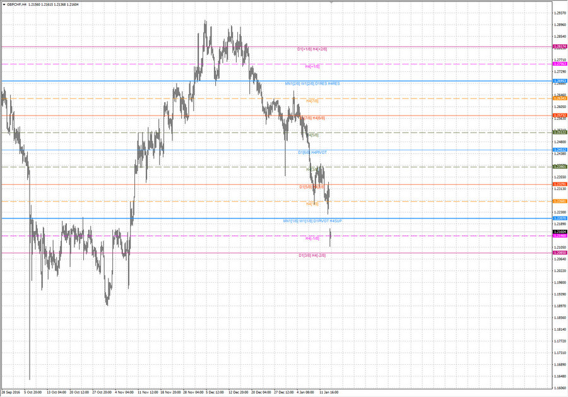The image size is (568, 397).
Task: Click the 1.22681 orange price tag
Action: [x=560, y=201]
